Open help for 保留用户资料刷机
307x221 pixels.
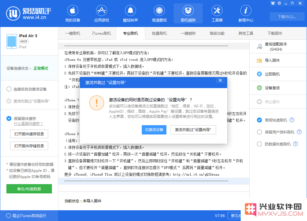(299, 132)
